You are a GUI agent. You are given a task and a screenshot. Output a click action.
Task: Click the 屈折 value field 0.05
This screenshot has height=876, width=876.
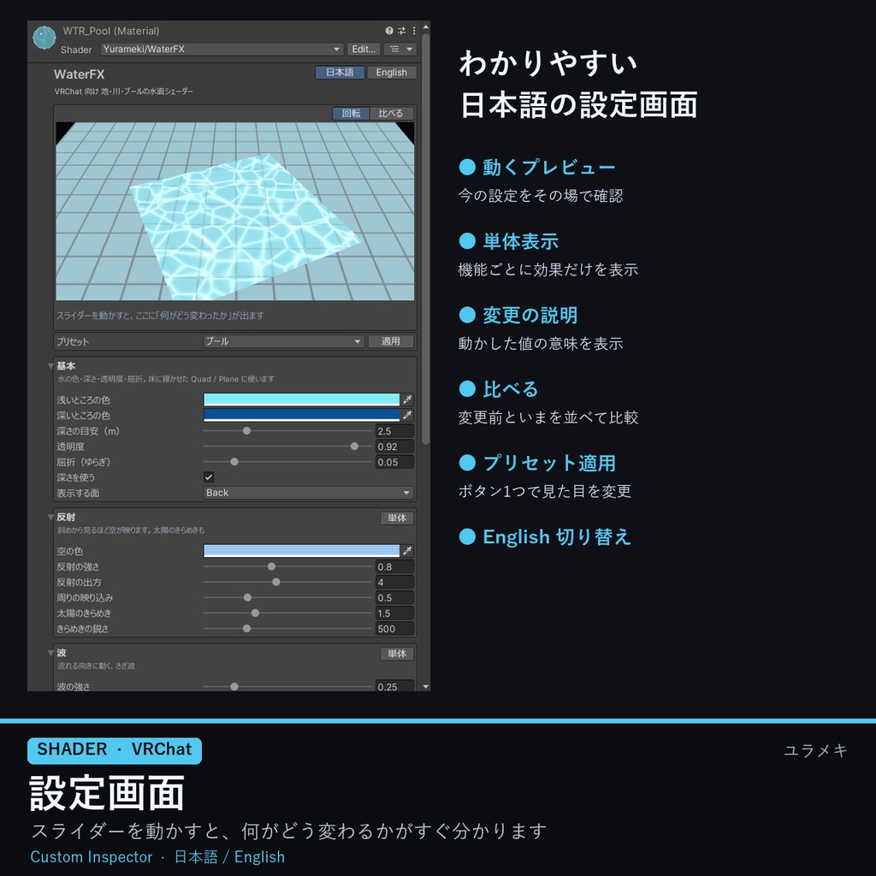coord(394,462)
